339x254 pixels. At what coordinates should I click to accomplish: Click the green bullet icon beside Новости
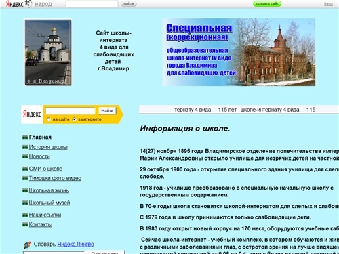(25, 156)
